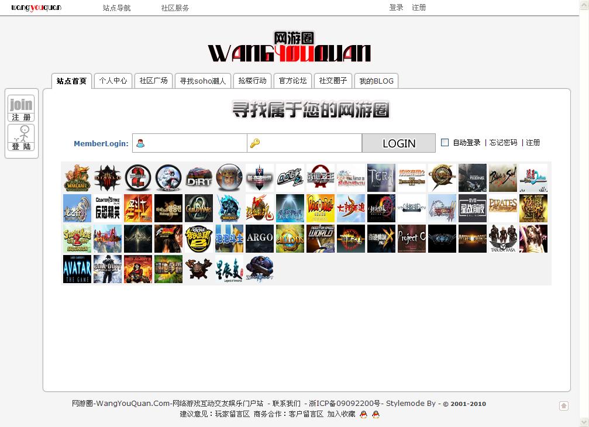Select the Warcraft Lich King icon
The width and height of the screenshot is (589, 427).
click(x=229, y=208)
